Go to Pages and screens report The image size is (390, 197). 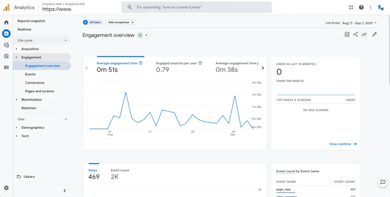tap(40, 91)
